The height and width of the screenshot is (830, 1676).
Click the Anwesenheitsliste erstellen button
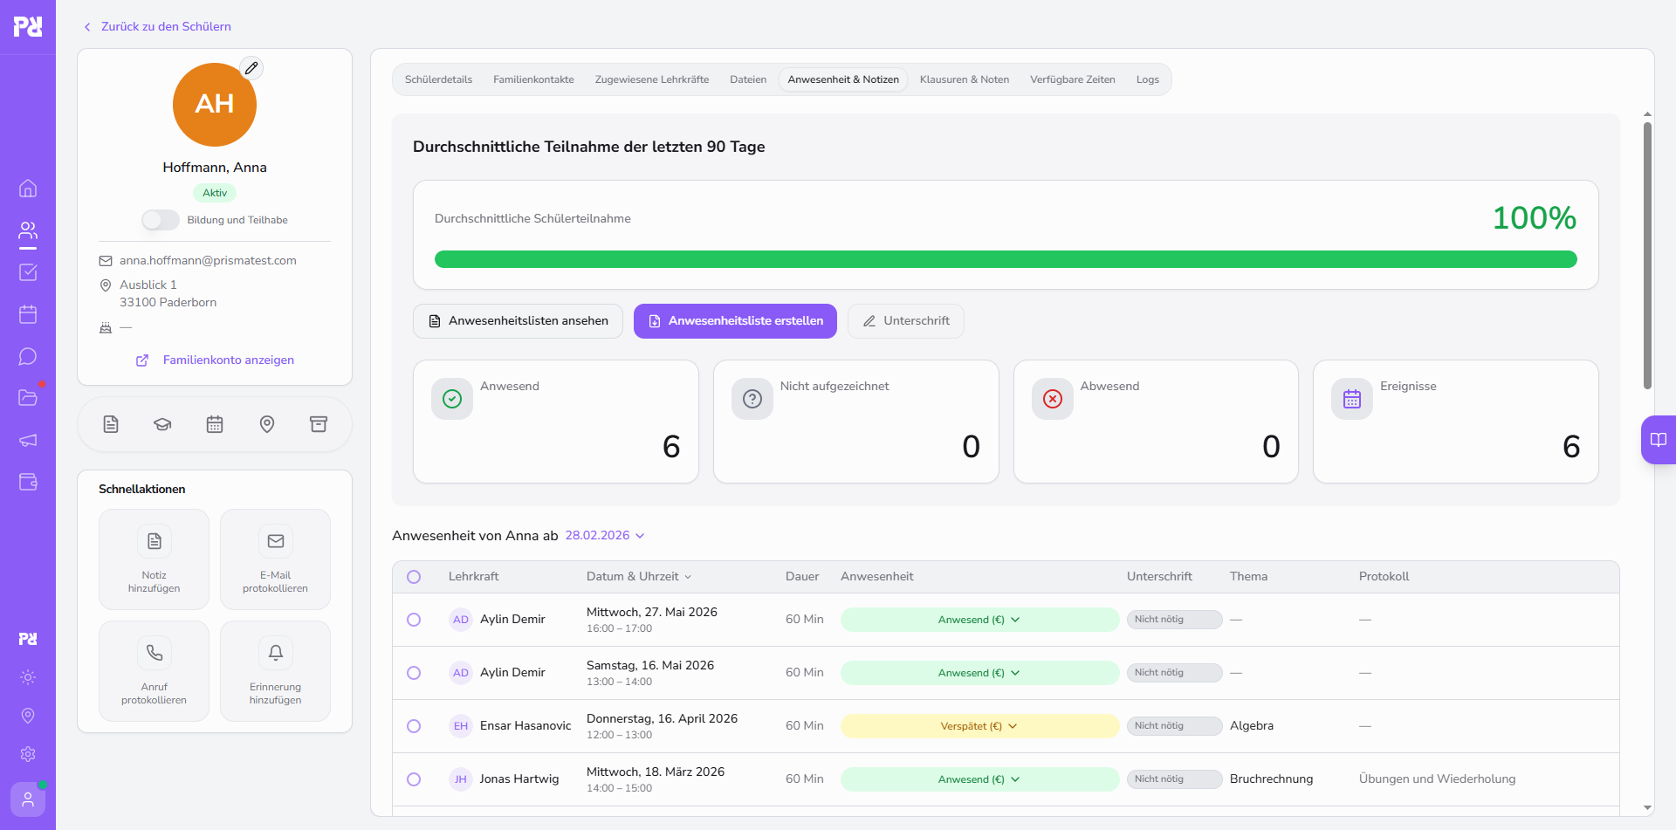(x=735, y=321)
